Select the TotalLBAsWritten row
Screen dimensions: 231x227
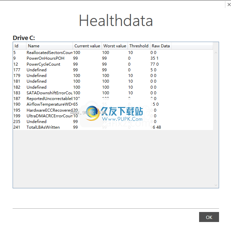click(113, 127)
